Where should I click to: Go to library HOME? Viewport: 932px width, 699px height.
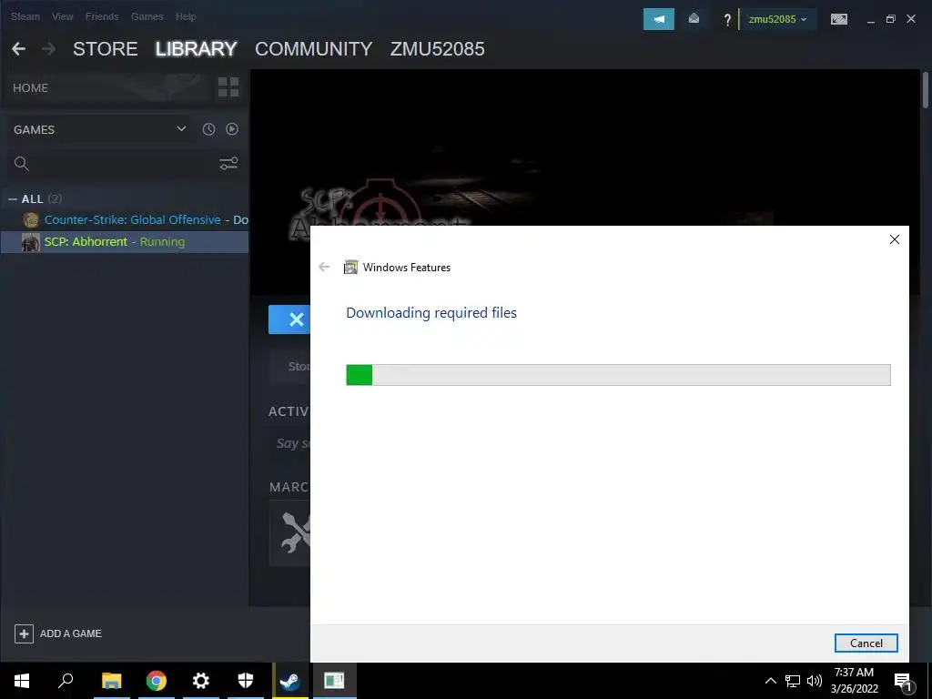30,88
